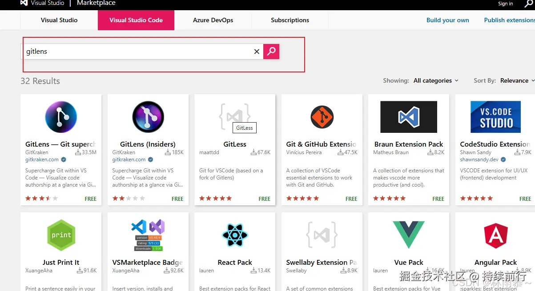Click verified badge on GitLens (Insiders) card
Viewport: 535px width, 291px height.
pyautogui.click(x=150, y=159)
